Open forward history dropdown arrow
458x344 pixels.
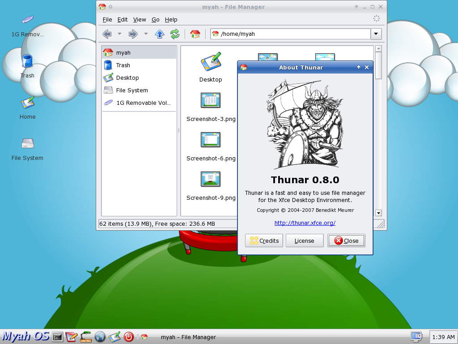(146, 34)
